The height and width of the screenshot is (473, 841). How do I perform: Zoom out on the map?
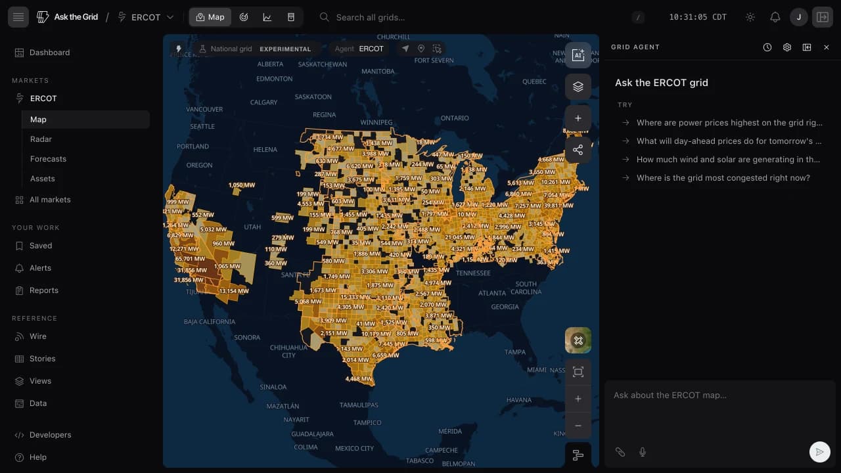click(x=578, y=426)
